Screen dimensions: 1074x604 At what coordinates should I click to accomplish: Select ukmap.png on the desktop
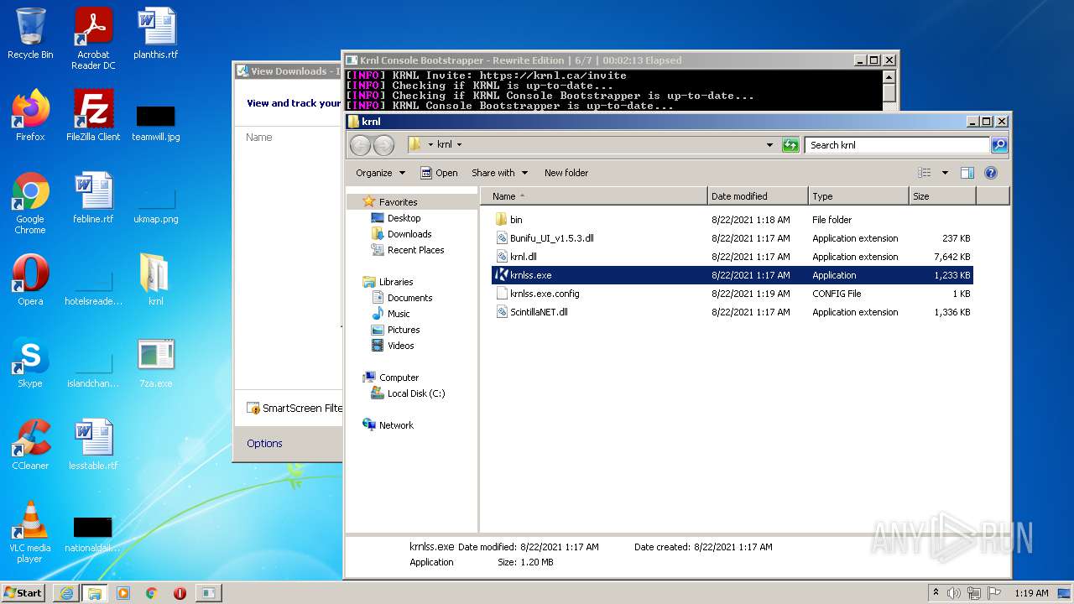pyautogui.click(x=156, y=206)
